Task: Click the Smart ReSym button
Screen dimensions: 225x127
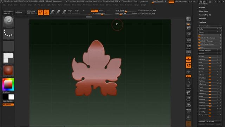Action: pyautogui.click(x=210, y=50)
